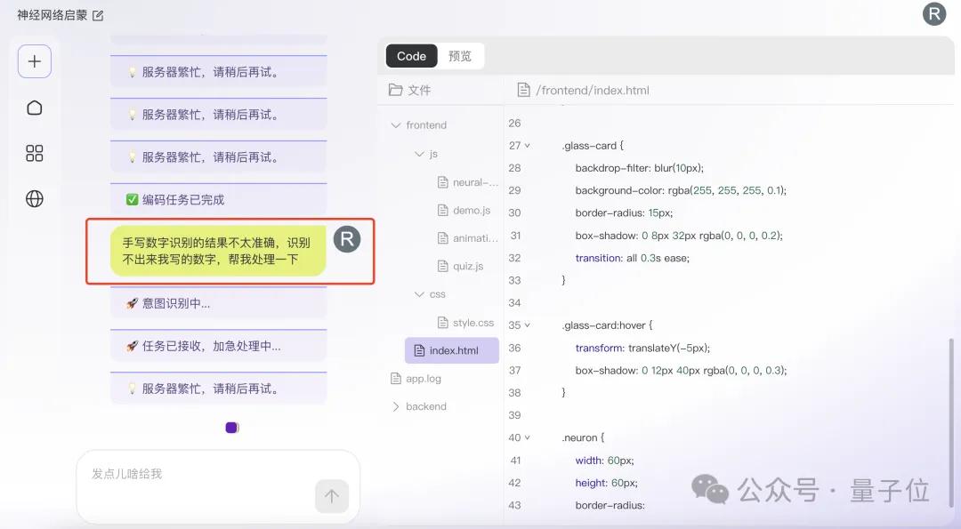Collapse the frontend folder
The height and width of the screenshot is (529, 961).
pyautogui.click(x=397, y=124)
